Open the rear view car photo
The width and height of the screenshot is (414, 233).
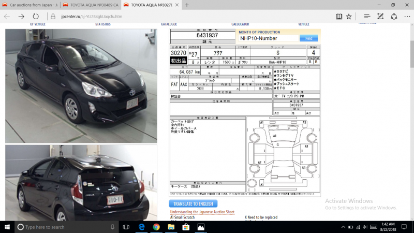[81, 183]
